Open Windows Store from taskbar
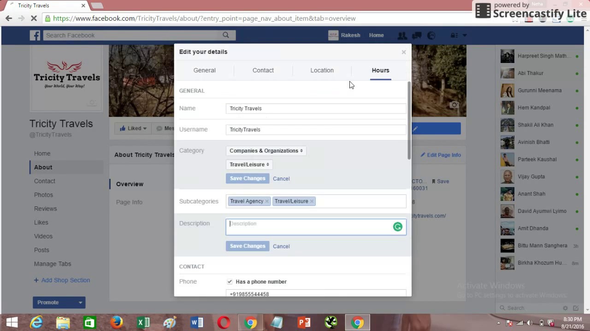Image resolution: width=590 pixels, height=331 pixels. (89, 323)
